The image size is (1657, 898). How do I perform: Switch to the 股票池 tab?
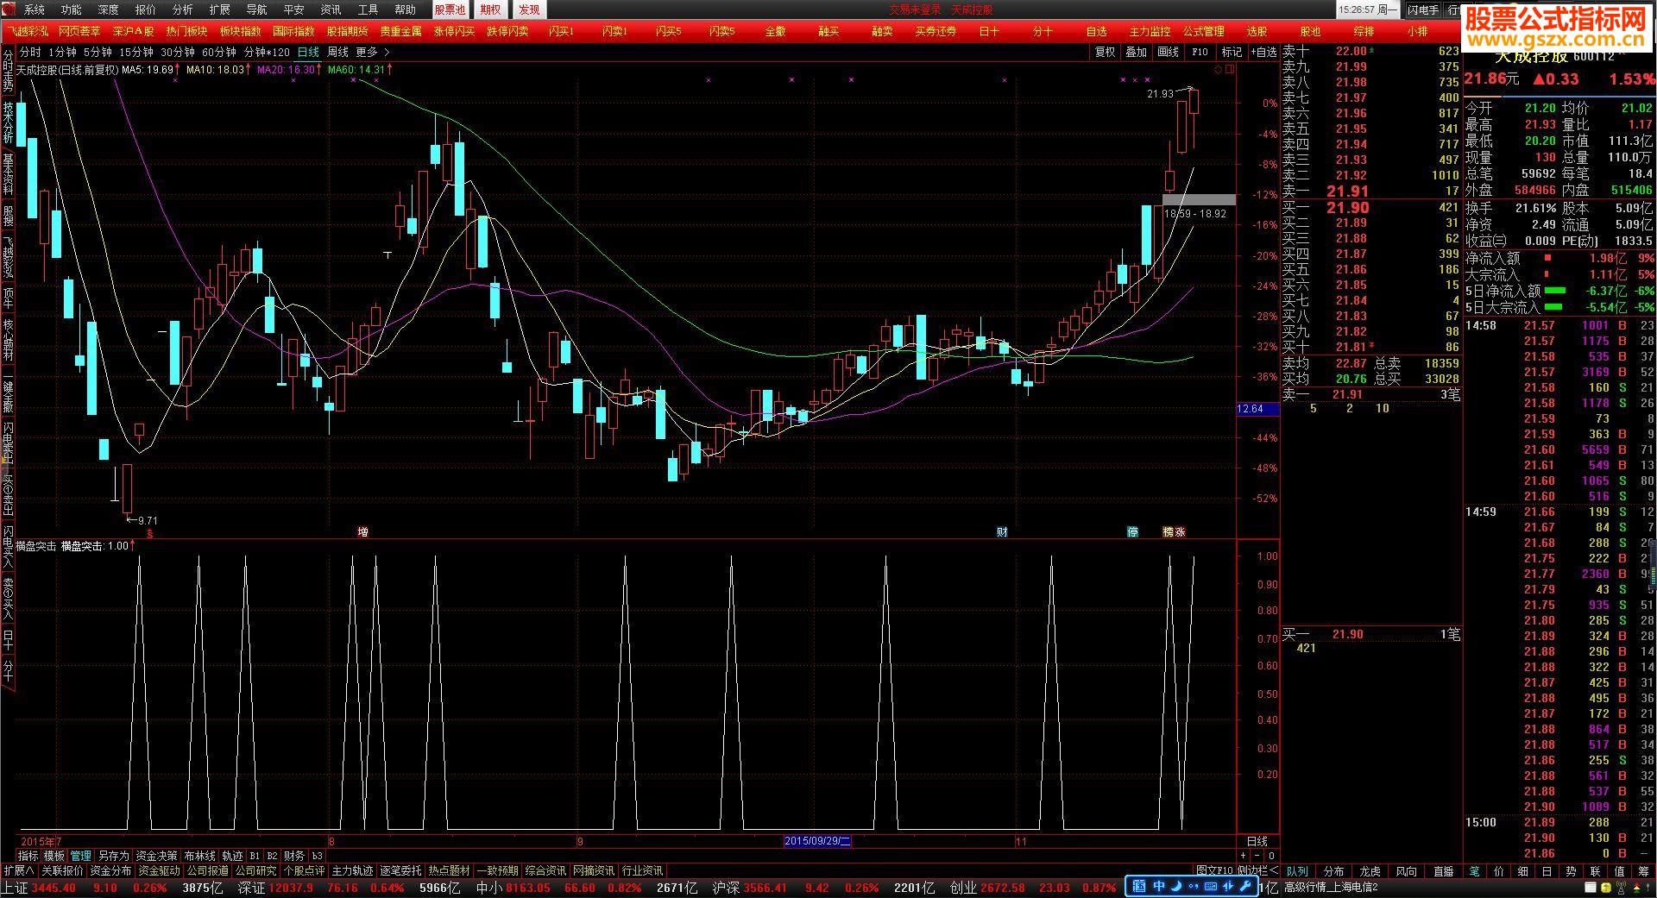[x=450, y=9]
